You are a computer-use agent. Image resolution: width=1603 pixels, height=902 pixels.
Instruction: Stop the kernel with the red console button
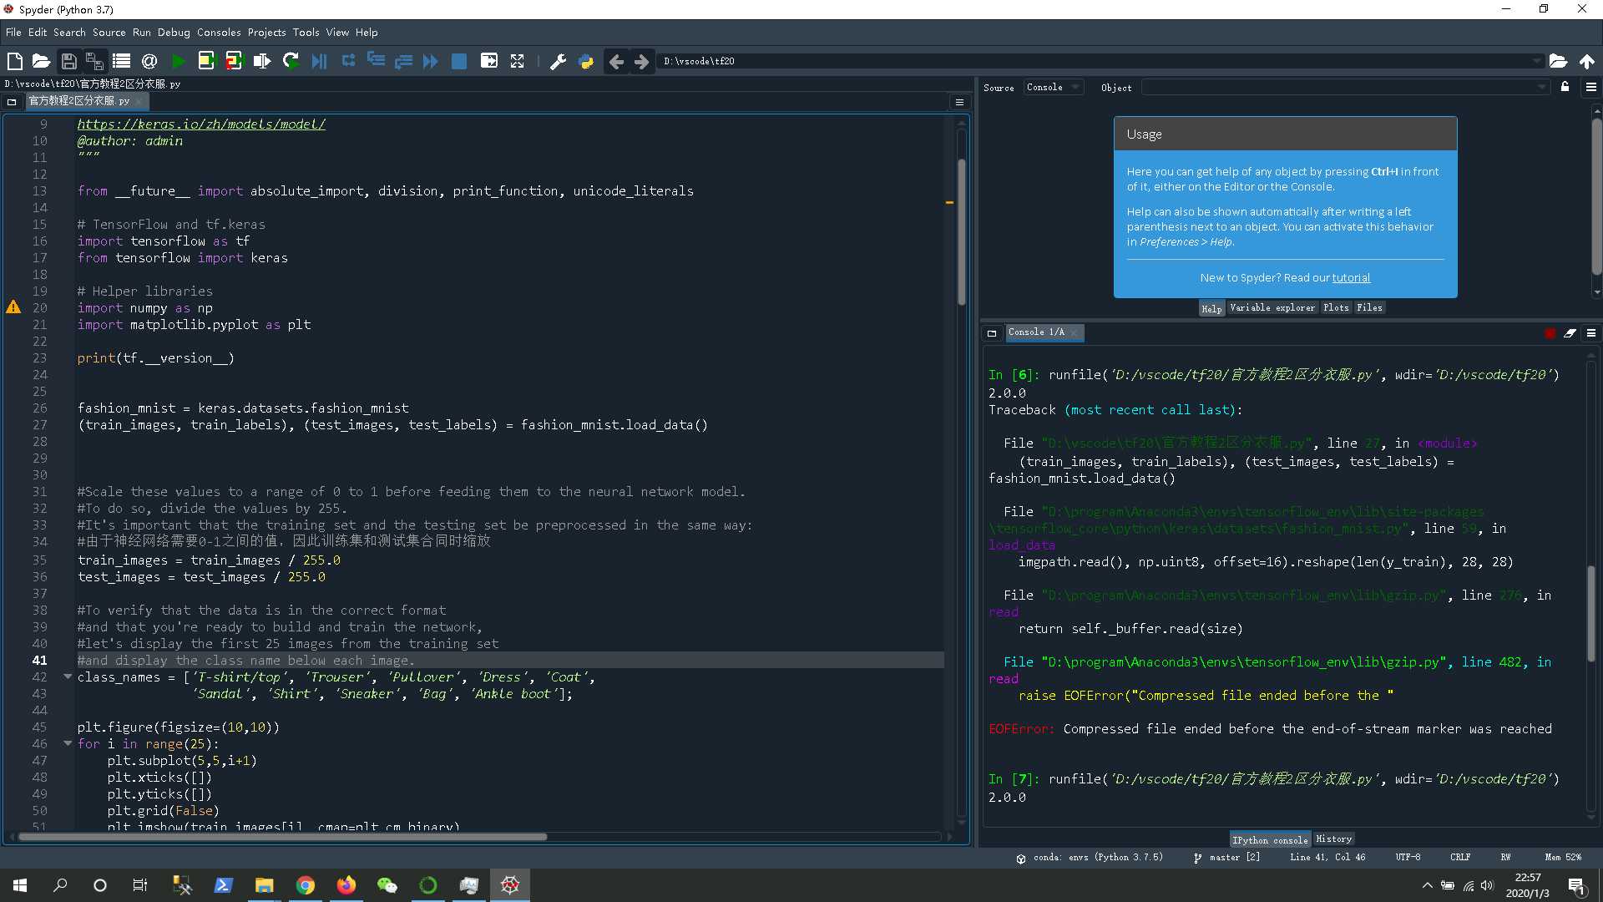coord(1550,332)
